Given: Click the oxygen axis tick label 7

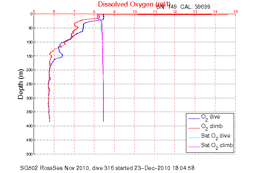Looking at the screenshot, I should 74,11.
